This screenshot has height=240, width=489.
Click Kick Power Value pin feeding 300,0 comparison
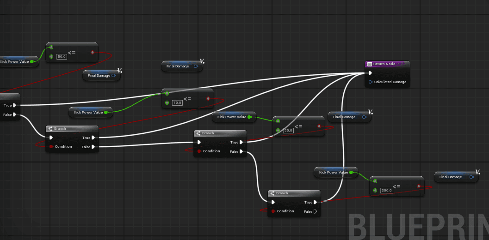click(x=351, y=172)
